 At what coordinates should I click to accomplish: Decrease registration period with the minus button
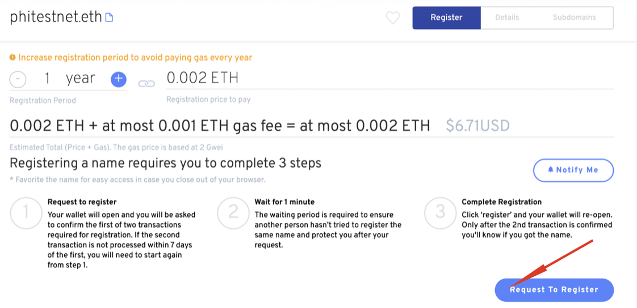[18, 79]
